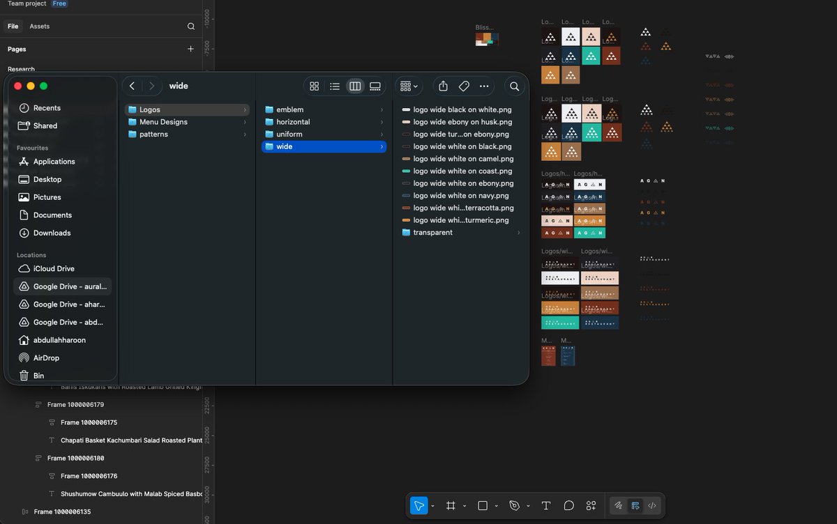Switch to the Figma File tab

[13, 26]
